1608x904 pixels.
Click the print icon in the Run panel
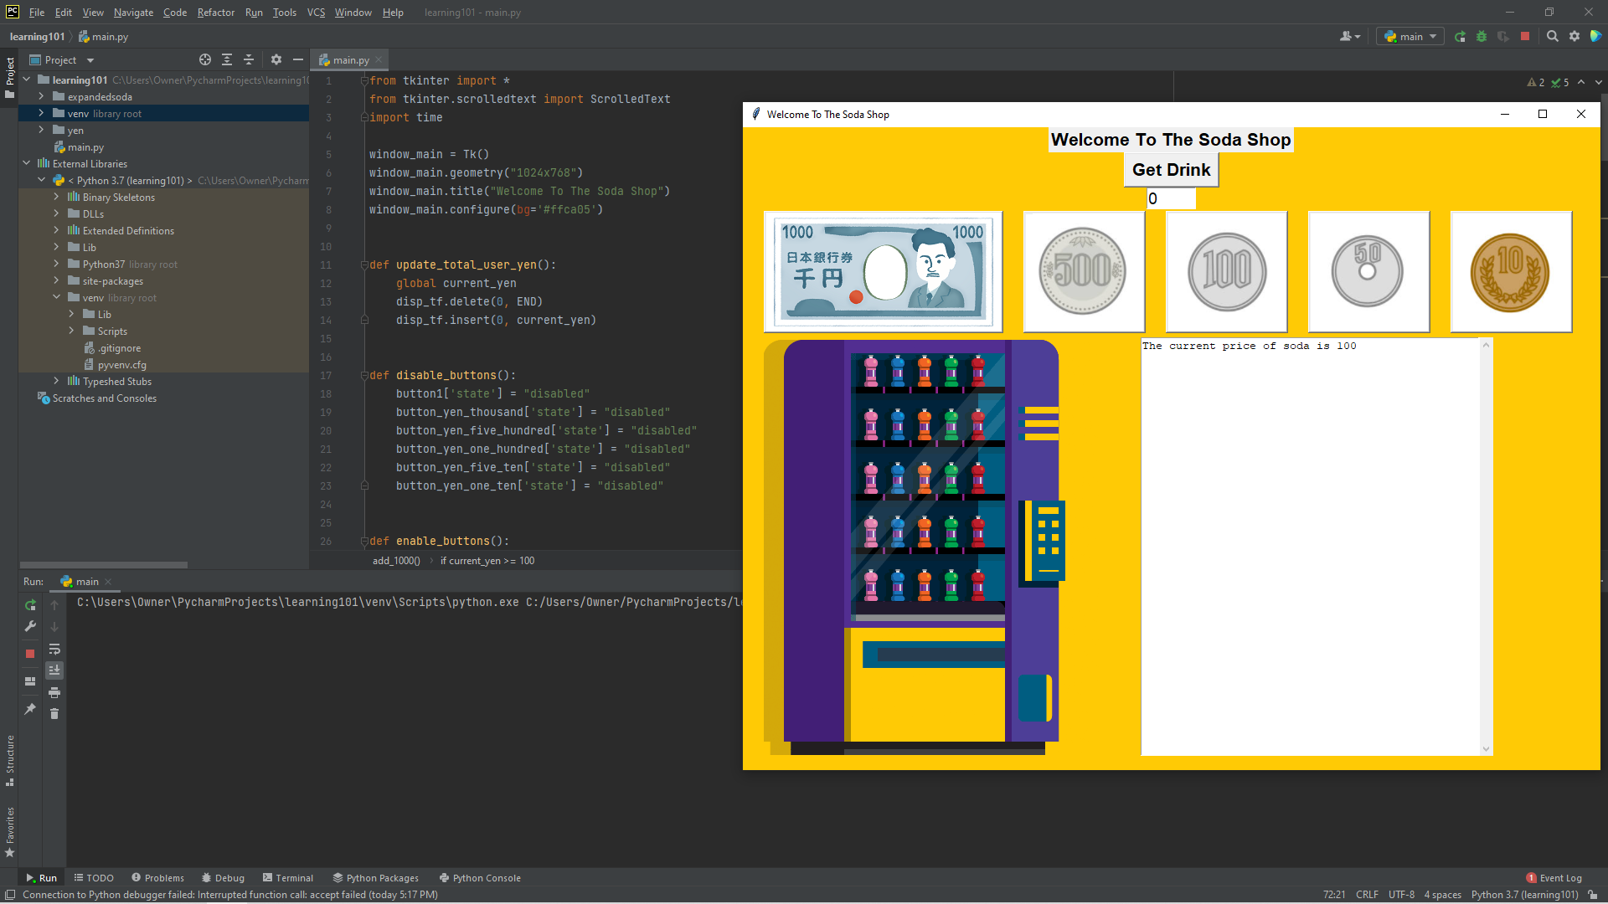54,692
